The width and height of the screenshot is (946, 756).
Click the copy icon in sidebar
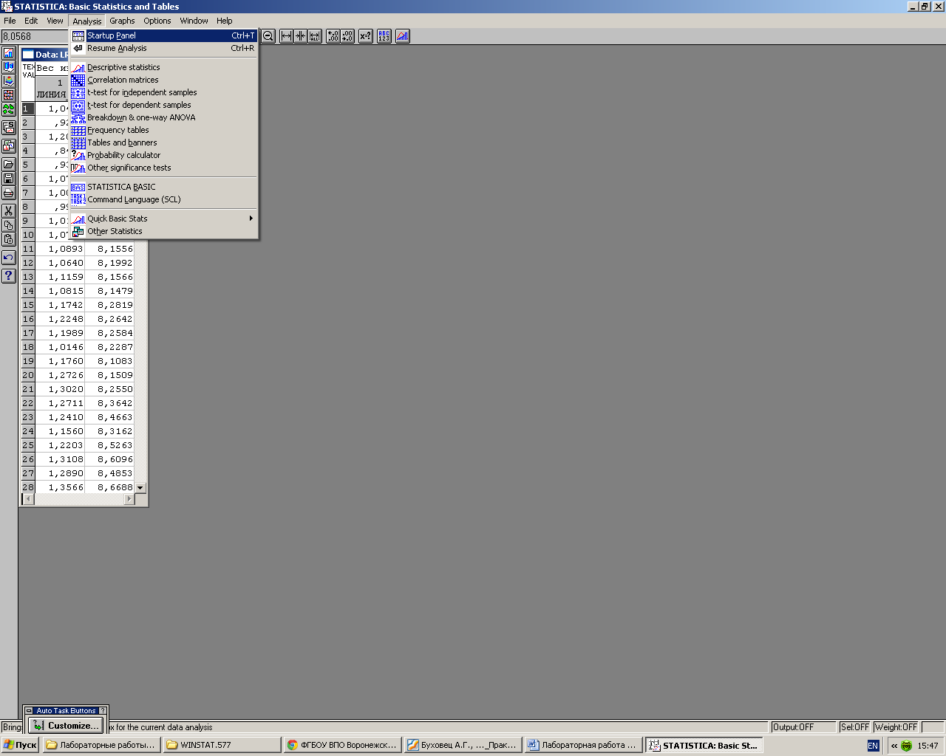[x=9, y=225]
